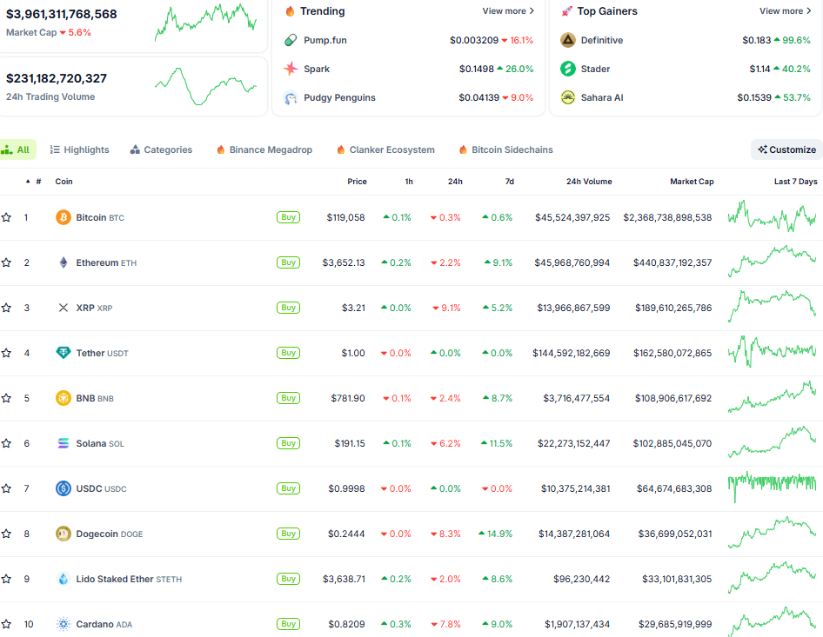Viewport: 823px width, 637px height.
Task: Click the Trending flame icon
Action: pos(290,11)
